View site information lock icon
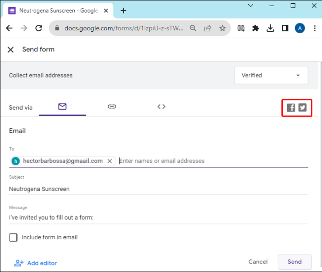The width and height of the screenshot is (322, 272). click(x=57, y=28)
